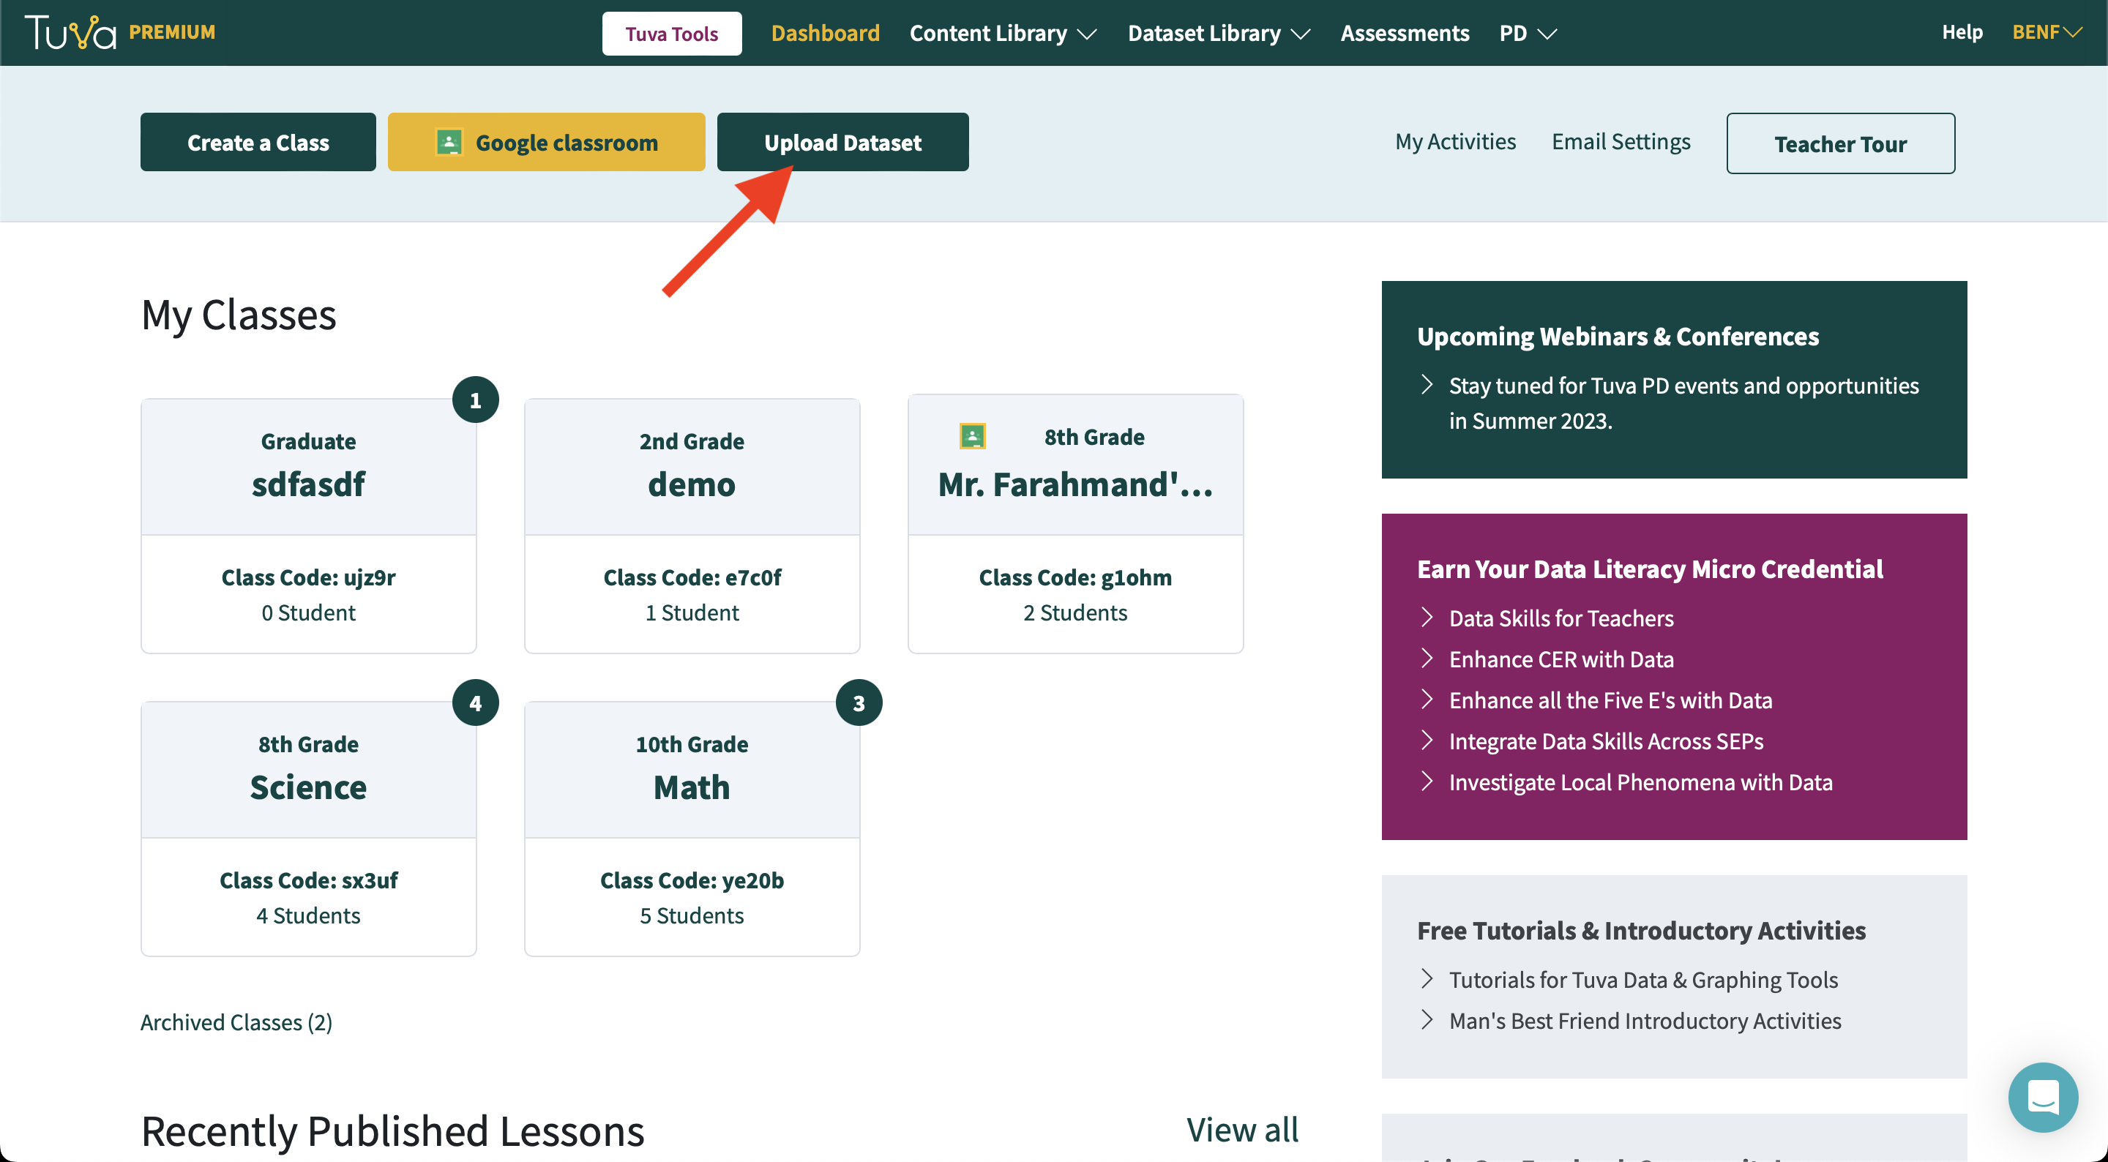
Task: Expand the PD dropdown menu
Action: pyautogui.click(x=1527, y=34)
